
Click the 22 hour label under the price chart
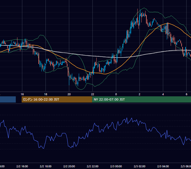(93, 94)
